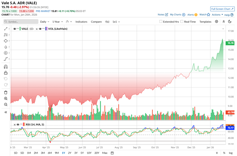Open the Fibonacci/text annotation tool

pos(6,35)
